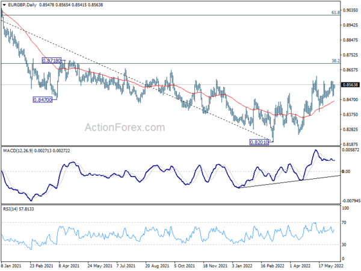Viewport: 361px width, 271px height.
Task: Select the 7 Jul 2021 date label
Action: tap(126, 266)
